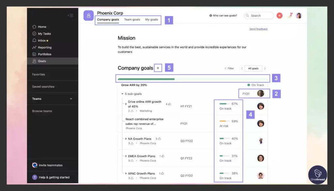Image resolution: width=334 pixels, height=191 pixels.
Task: Open the user profile avatar top right
Action: coord(299,16)
